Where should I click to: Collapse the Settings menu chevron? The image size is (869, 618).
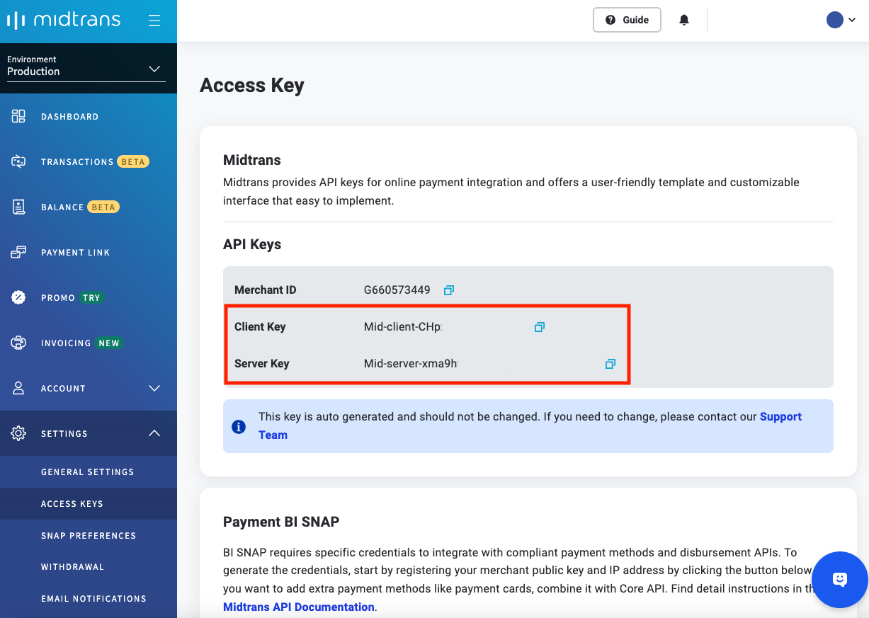(x=154, y=433)
